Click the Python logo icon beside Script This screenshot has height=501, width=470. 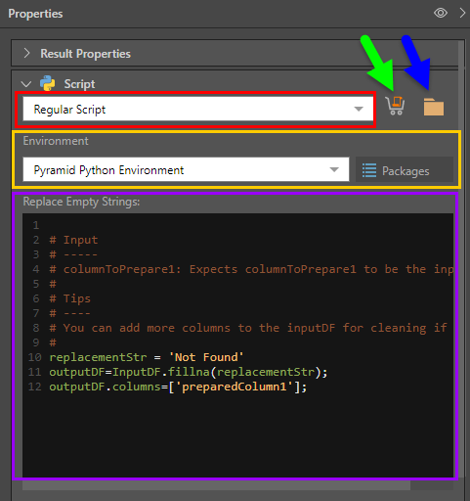pyautogui.click(x=48, y=83)
